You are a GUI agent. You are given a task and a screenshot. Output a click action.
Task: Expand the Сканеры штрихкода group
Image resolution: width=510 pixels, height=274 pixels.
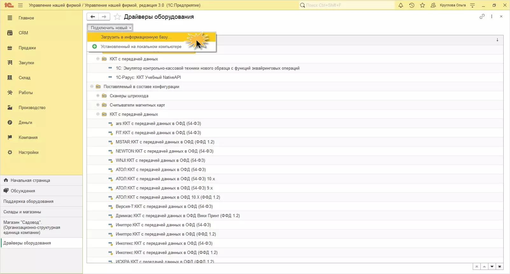[x=98, y=96]
